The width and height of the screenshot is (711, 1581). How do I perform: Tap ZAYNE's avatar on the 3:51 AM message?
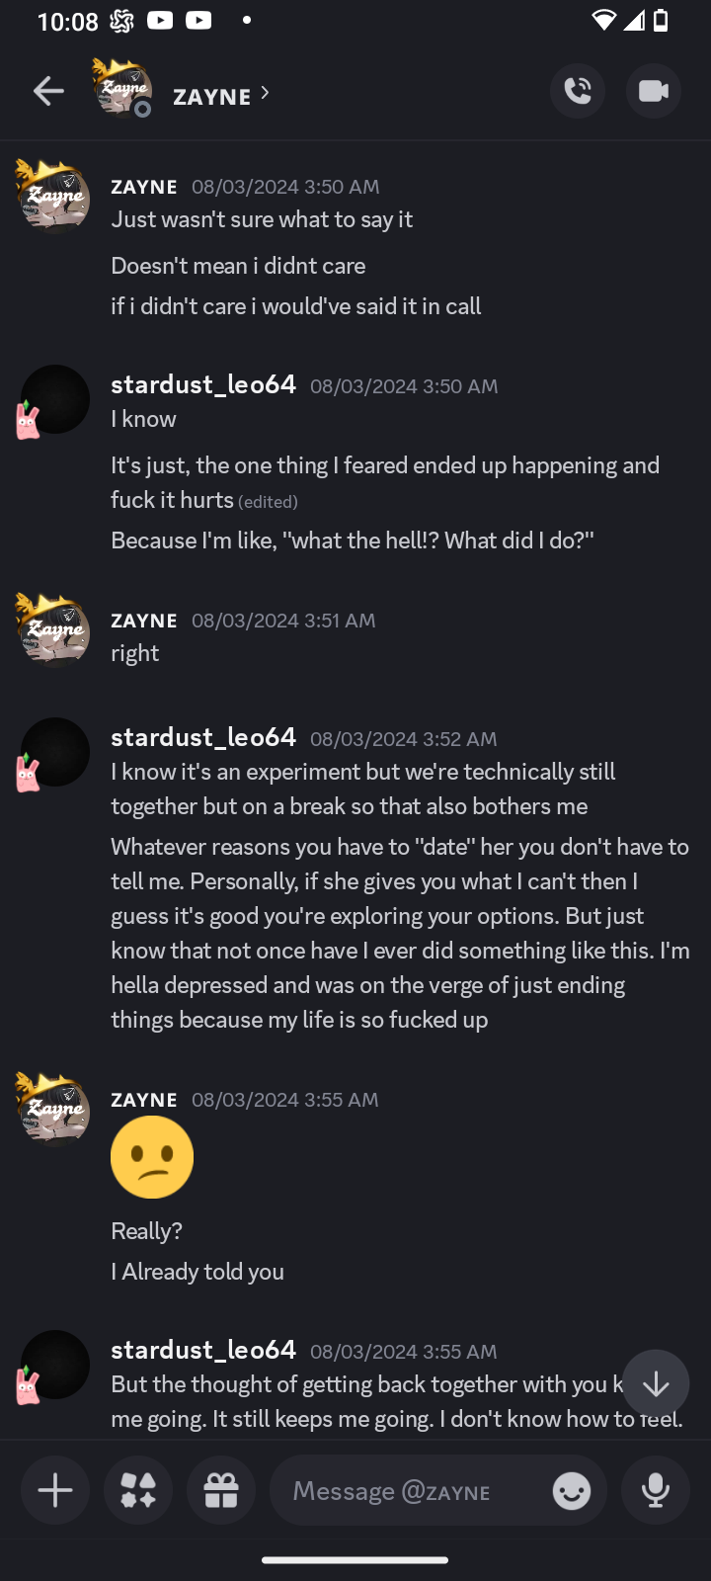coord(53,629)
